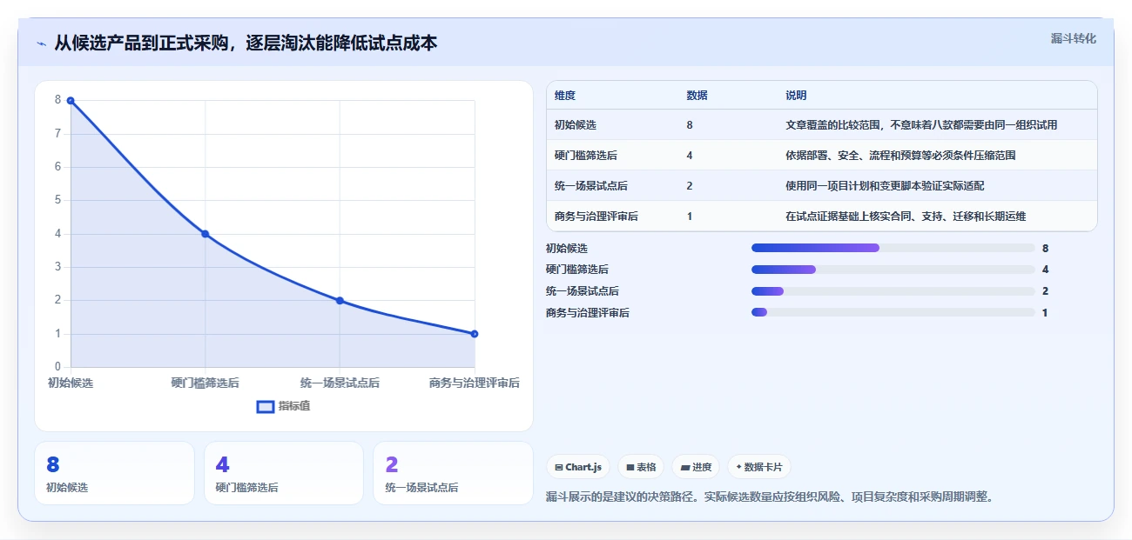Select 统一场景试点后 cell in the table
This screenshot has height=540, width=1132.
click(x=591, y=186)
